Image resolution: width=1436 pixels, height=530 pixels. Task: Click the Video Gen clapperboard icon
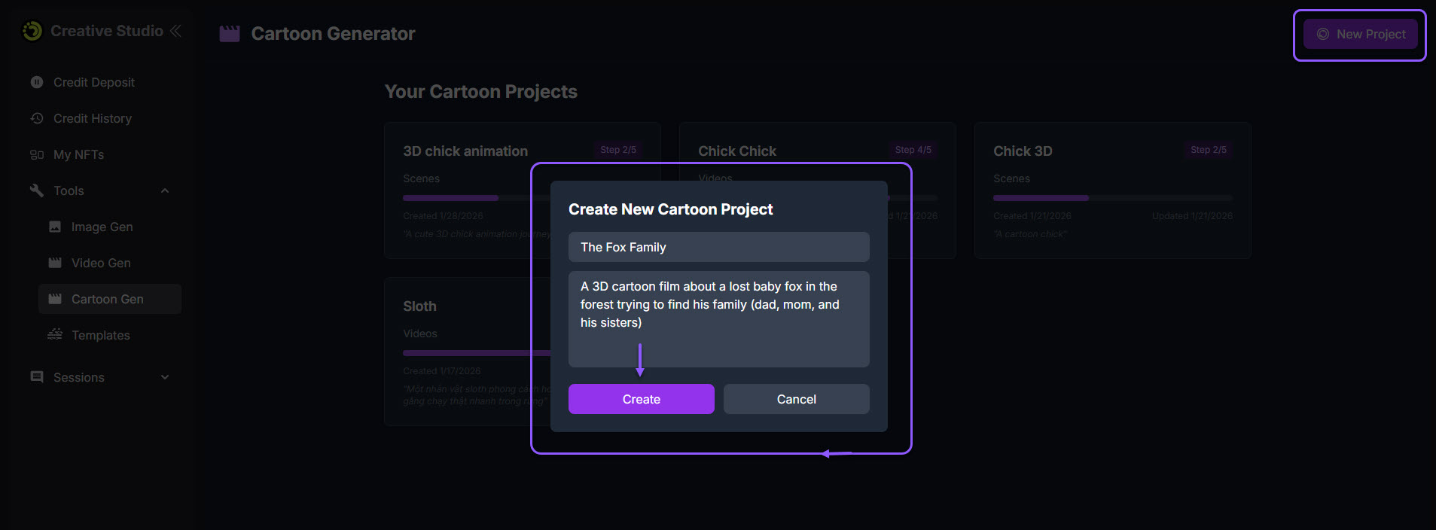click(x=55, y=263)
